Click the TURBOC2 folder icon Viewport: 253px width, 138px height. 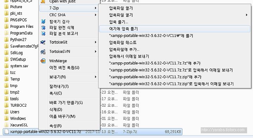[6, 105]
